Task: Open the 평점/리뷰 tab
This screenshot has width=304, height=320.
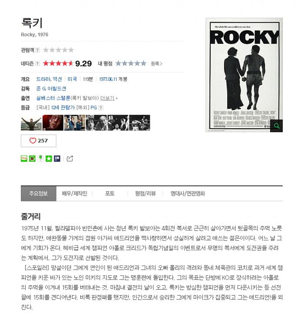Action: (x=145, y=193)
